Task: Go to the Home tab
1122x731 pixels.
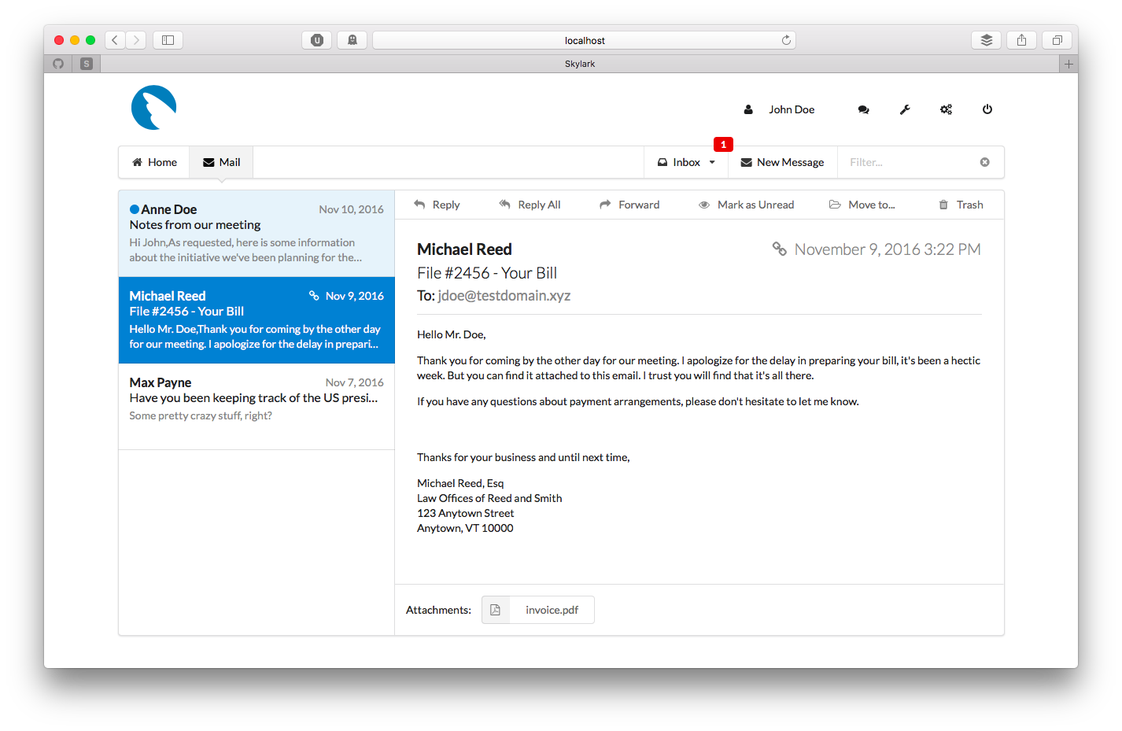Action: pyautogui.click(x=154, y=162)
